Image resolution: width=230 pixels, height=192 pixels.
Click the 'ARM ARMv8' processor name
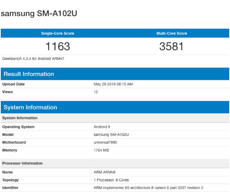(104, 172)
